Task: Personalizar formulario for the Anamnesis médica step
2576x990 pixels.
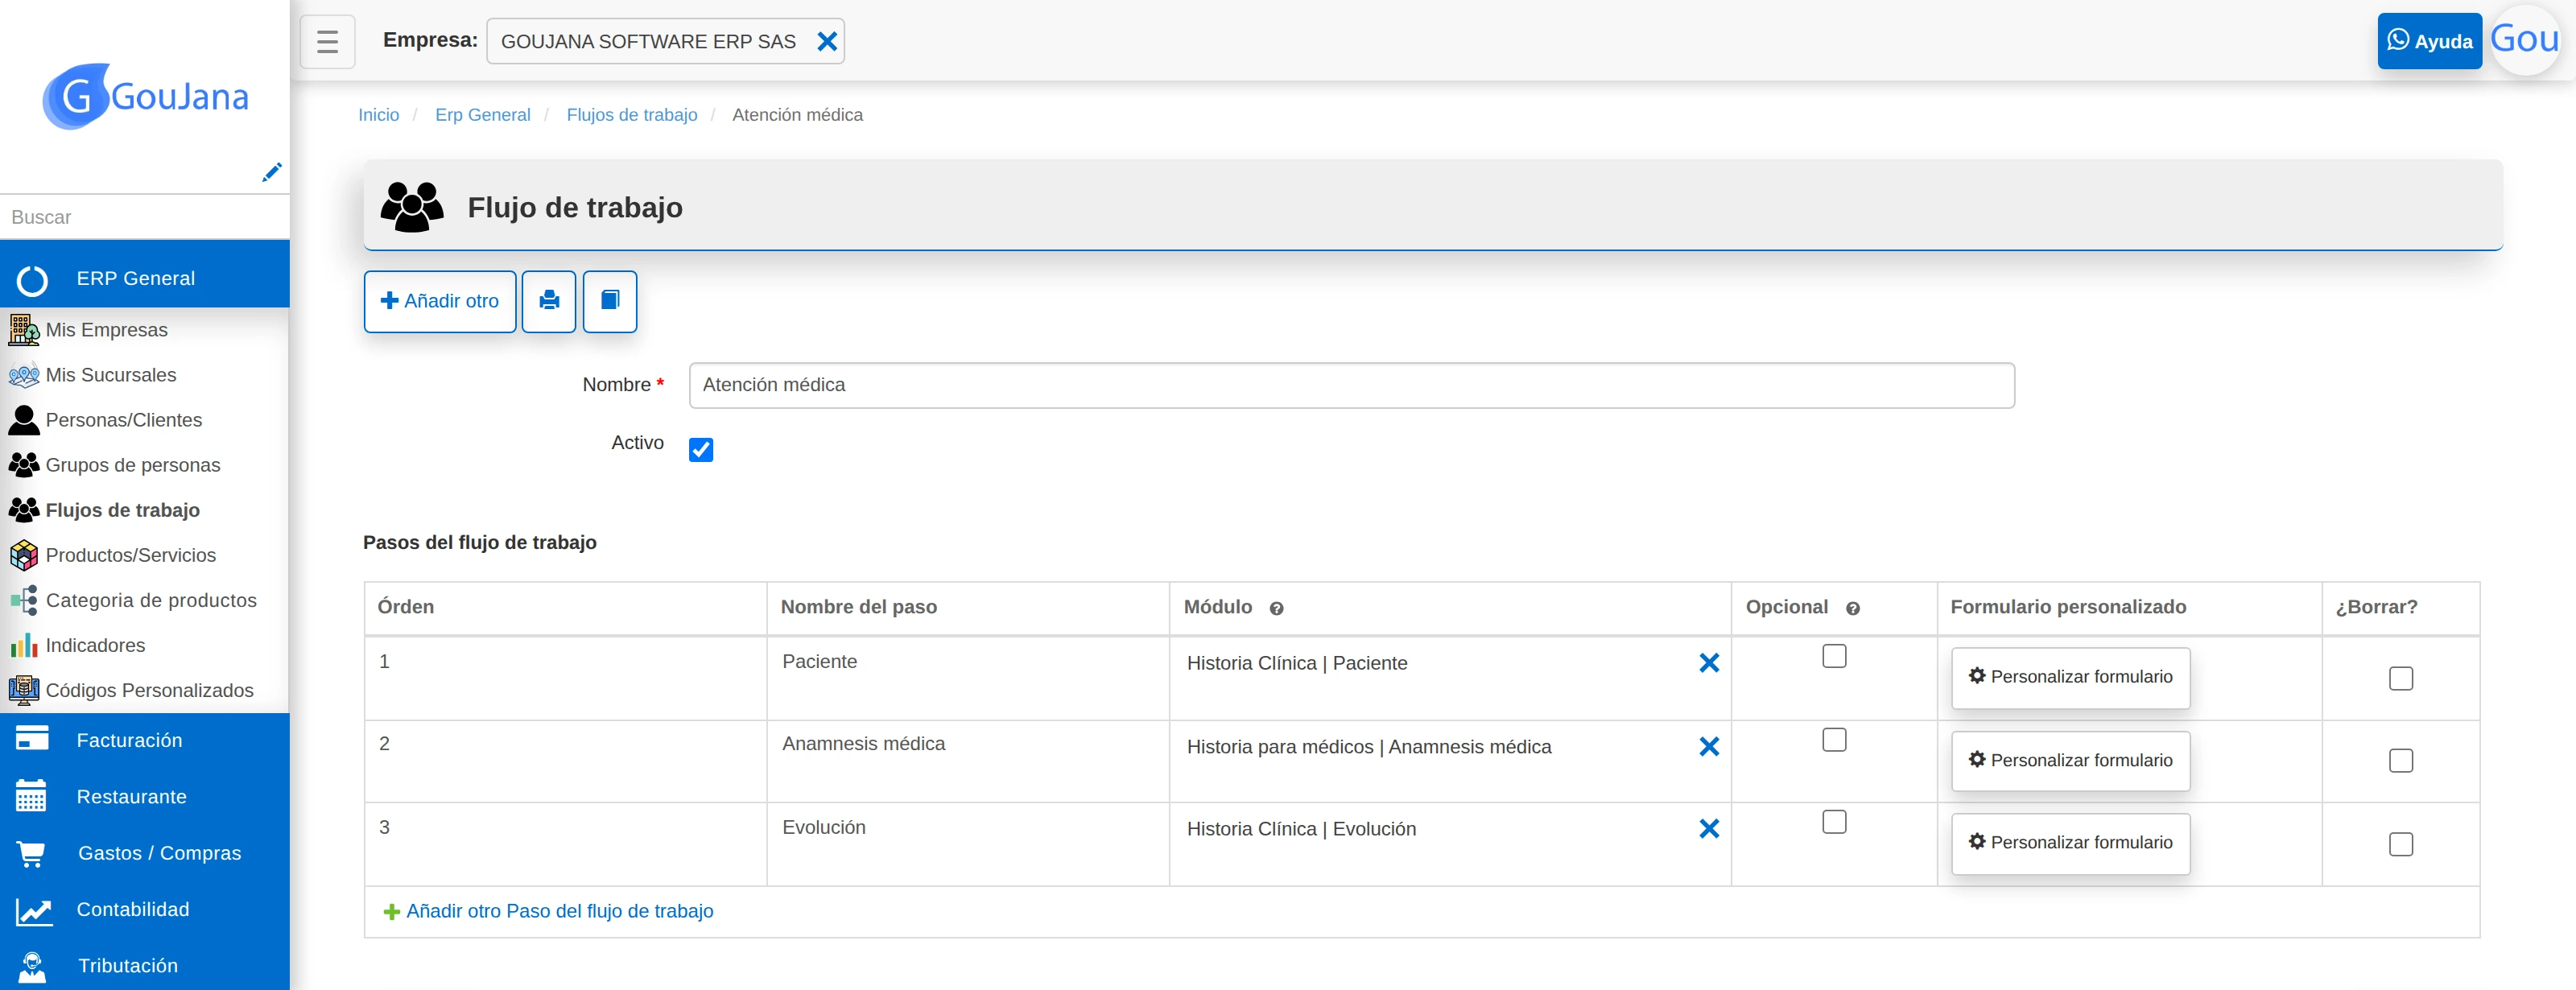Action: (2070, 761)
